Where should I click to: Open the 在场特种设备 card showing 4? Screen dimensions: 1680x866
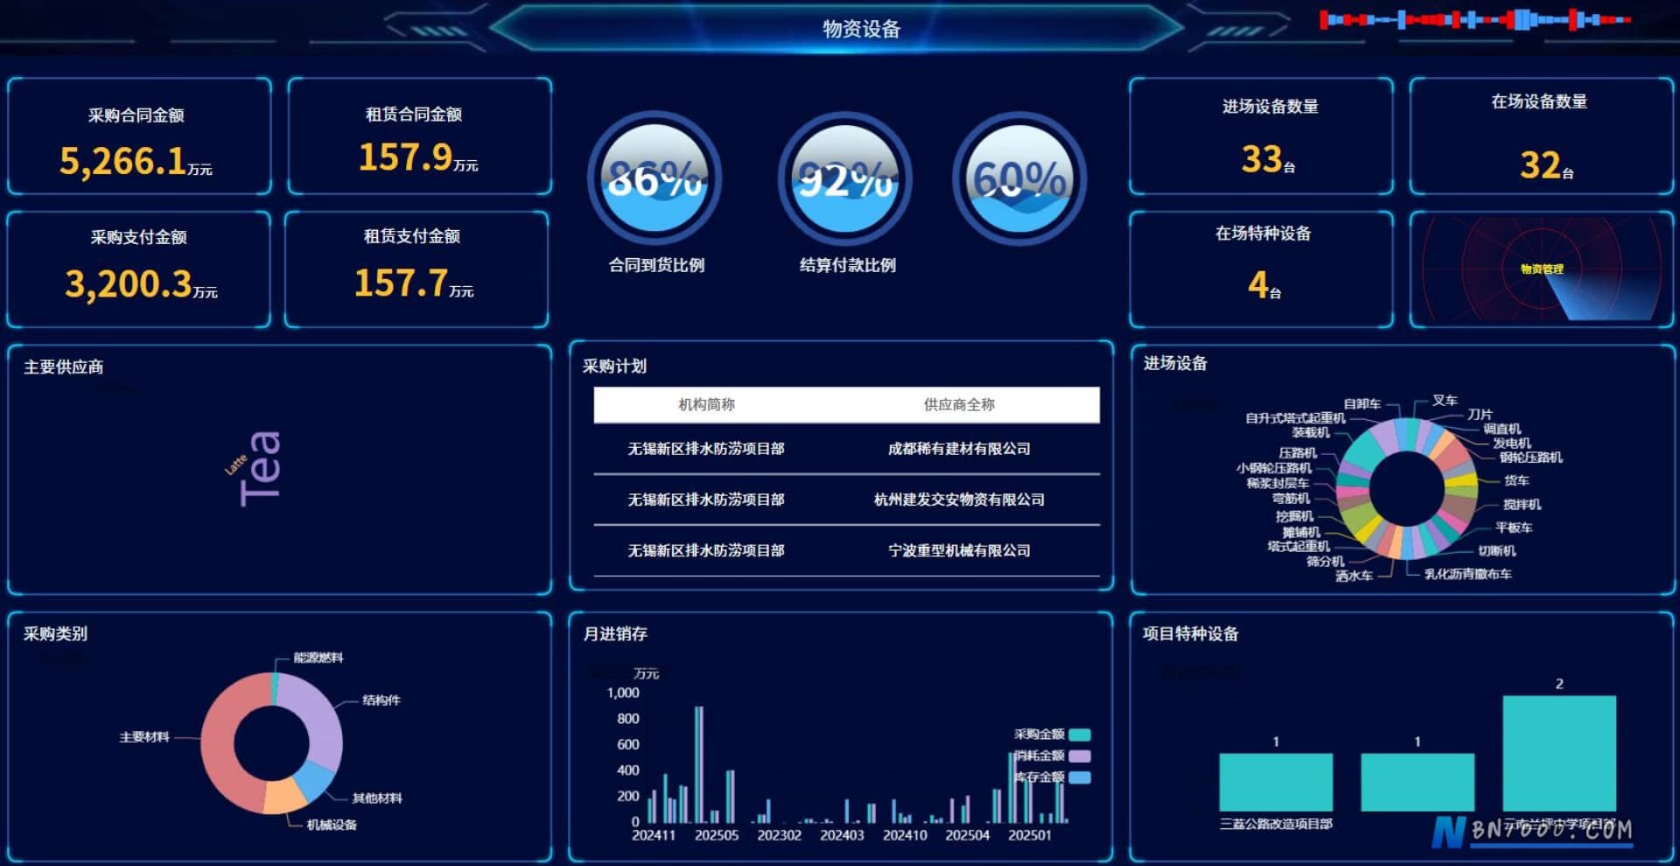(1261, 269)
